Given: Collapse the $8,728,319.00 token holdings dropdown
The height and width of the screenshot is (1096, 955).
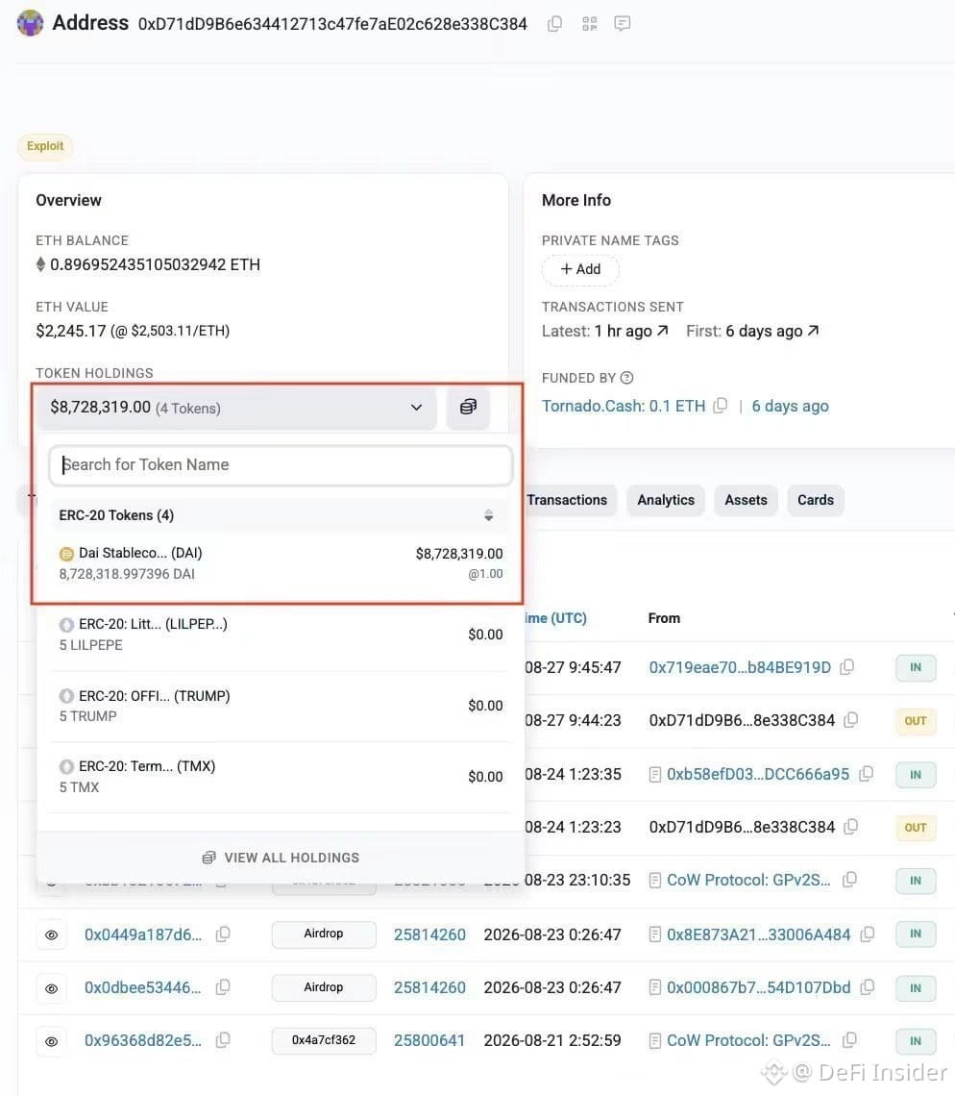Looking at the screenshot, I should coord(237,408).
